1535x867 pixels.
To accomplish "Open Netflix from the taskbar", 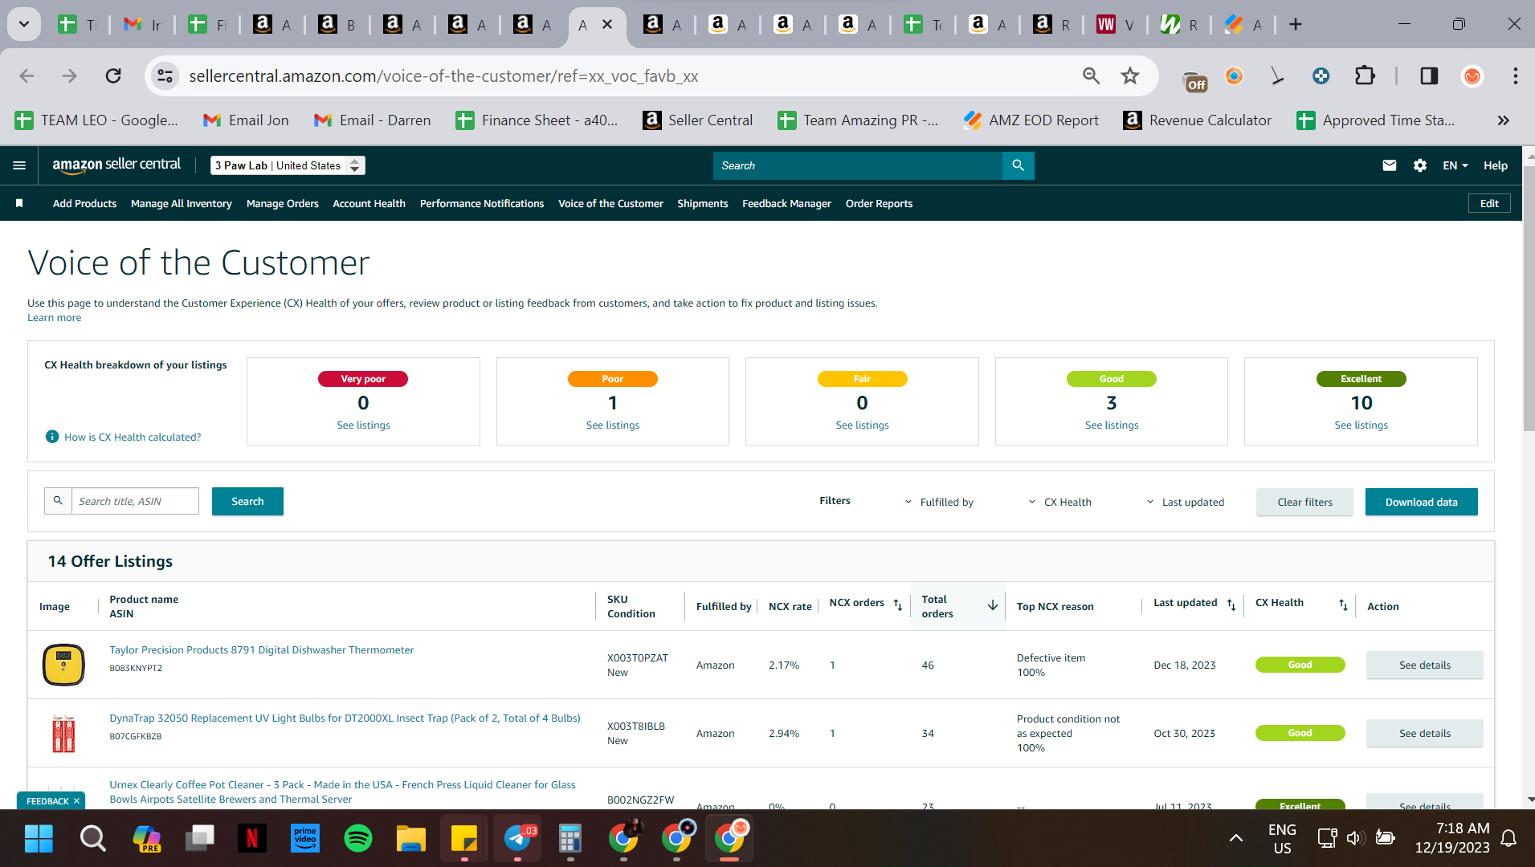I will tap(252, 838).
